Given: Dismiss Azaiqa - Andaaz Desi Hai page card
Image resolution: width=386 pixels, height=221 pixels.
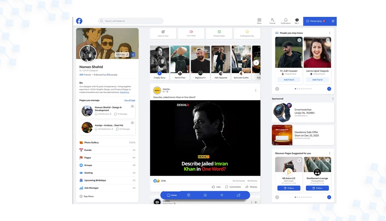Looking at the screenshot, I should [x=132, y=123].
